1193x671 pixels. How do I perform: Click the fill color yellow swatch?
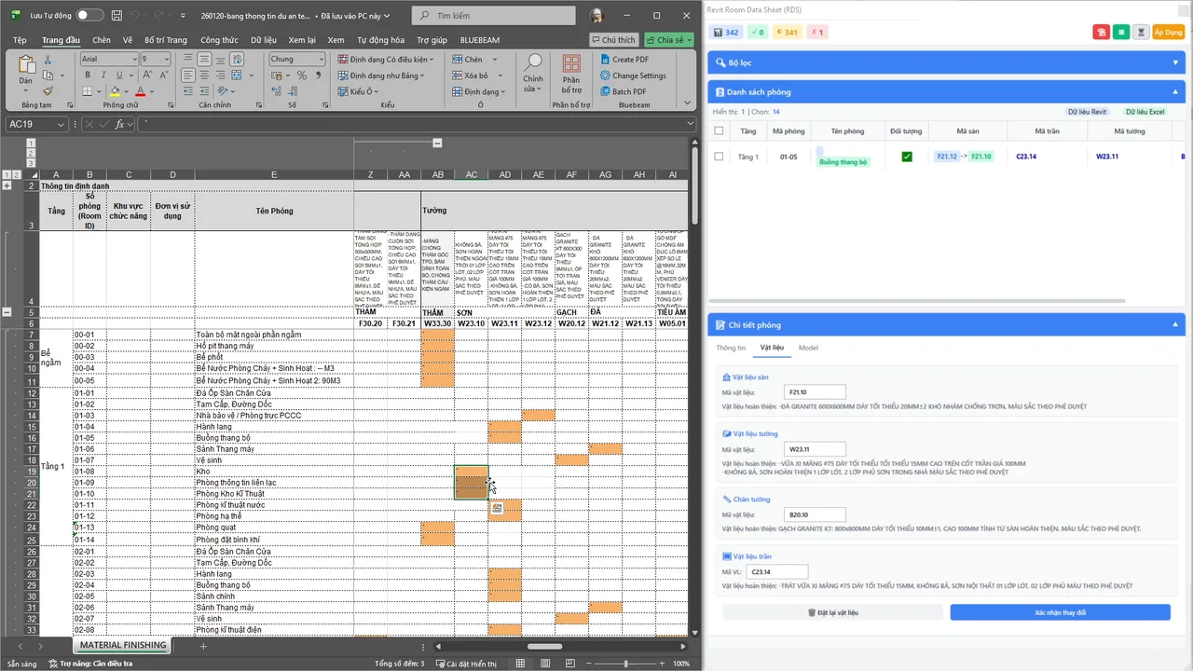point(115,91)
